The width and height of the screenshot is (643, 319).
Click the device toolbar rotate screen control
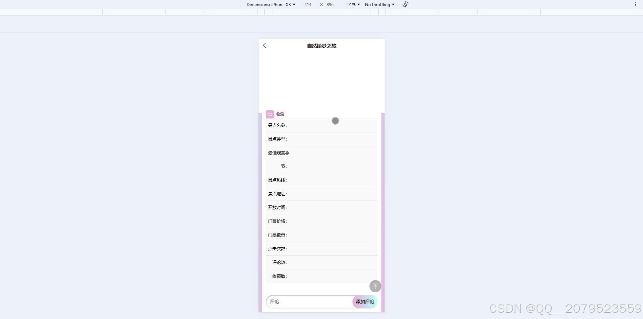405,4
